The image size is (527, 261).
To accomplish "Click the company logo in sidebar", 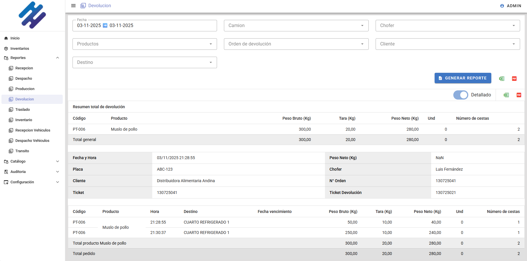I will (32, 15).
